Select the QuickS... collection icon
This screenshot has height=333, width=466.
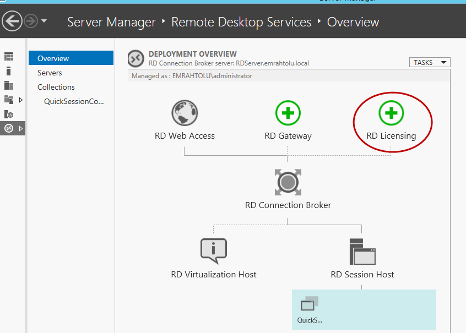coord(310,304)
